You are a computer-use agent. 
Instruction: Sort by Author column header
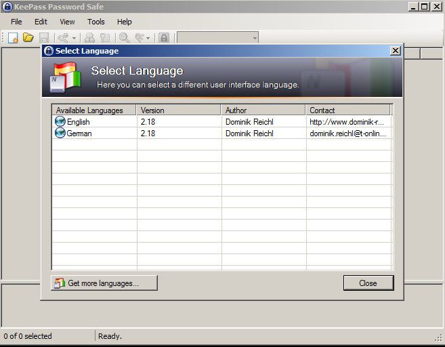click(263, 110)
